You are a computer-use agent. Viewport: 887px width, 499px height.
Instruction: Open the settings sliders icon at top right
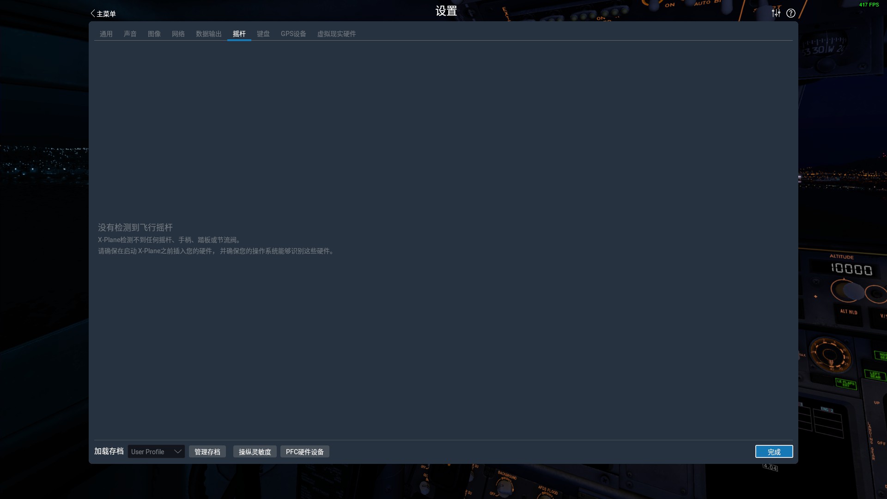(776, 13)
